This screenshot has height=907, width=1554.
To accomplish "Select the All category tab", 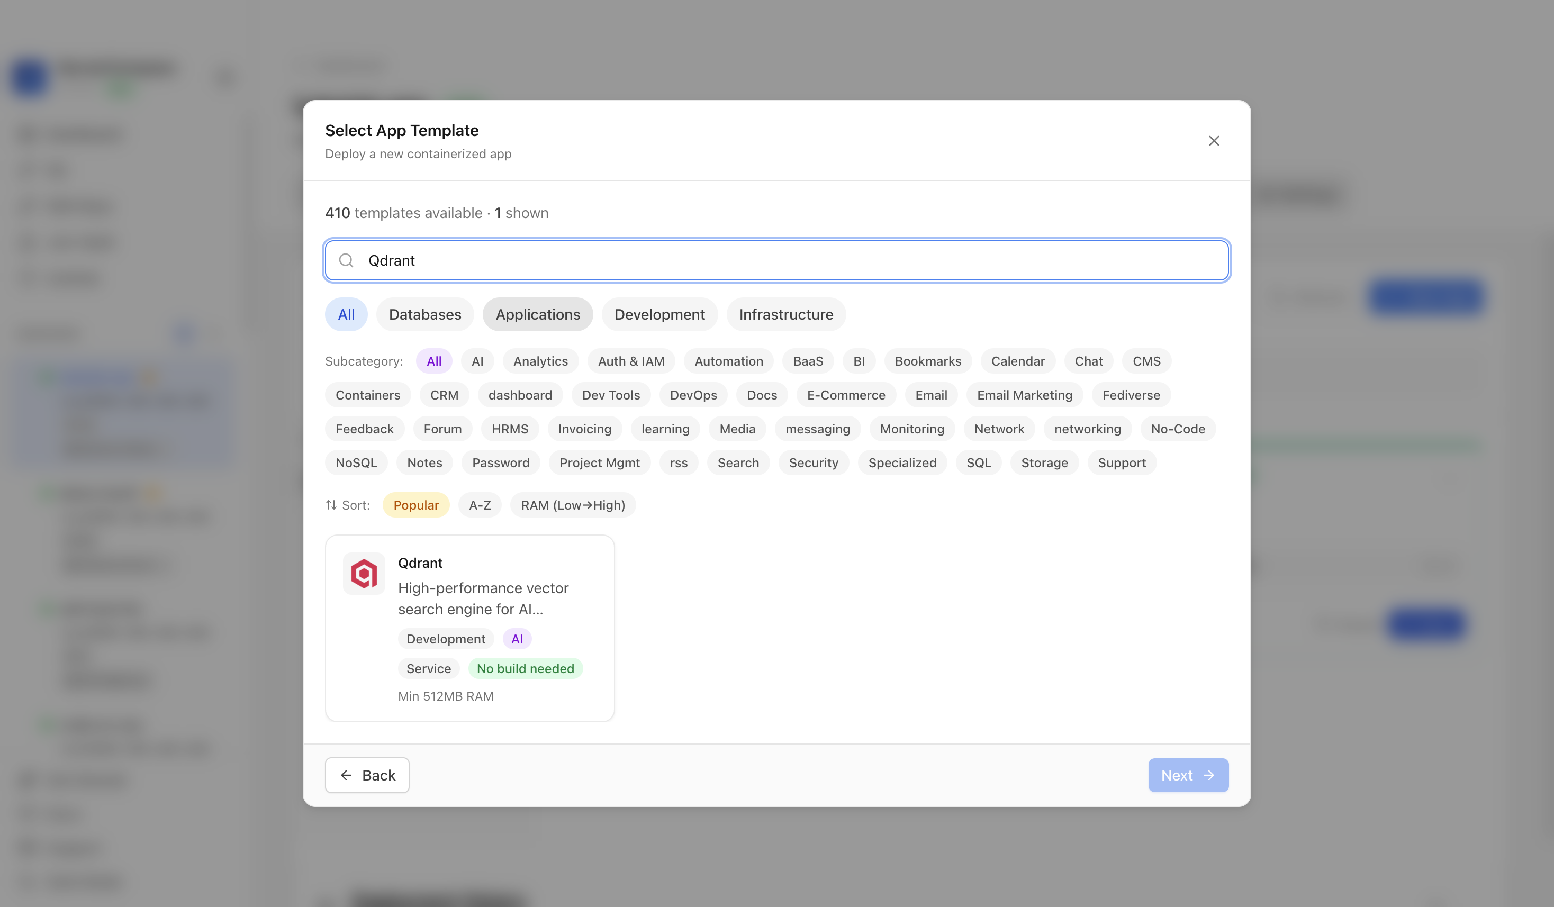I will (x=346, y=314).
